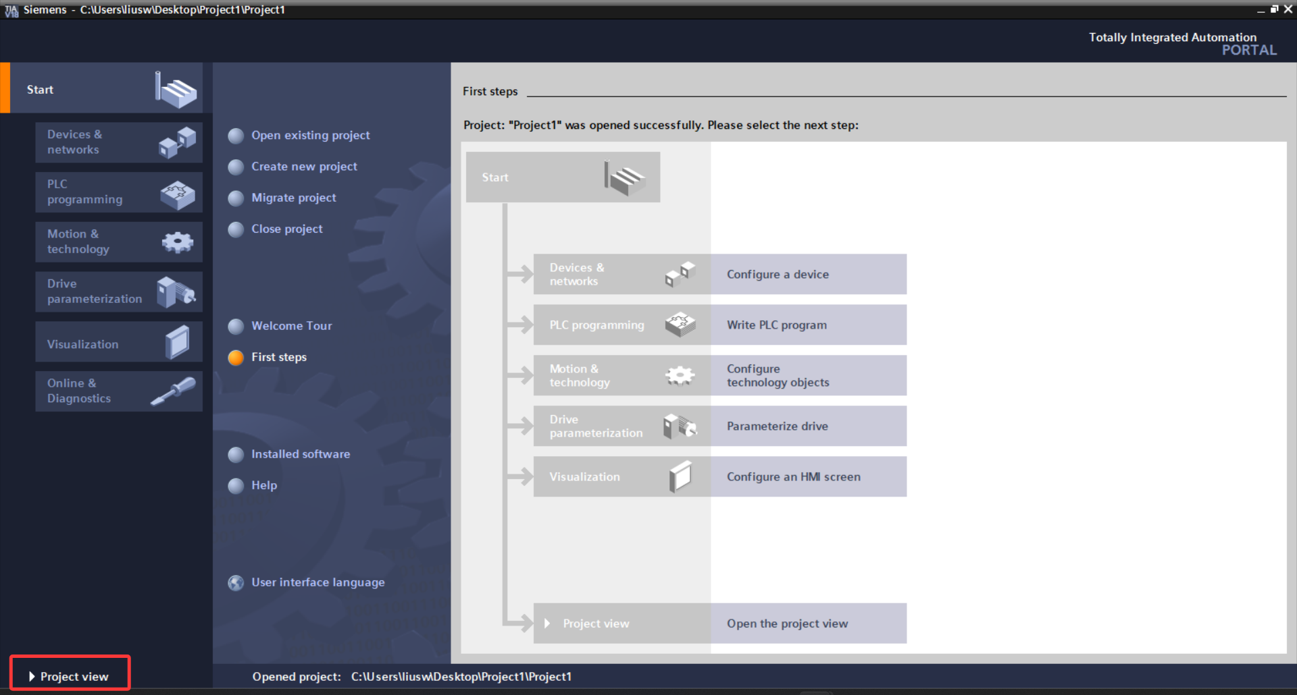Click the Start staircase icon in sidebar
Image resolution: width=1297 pixels, height=695 pixels.
(176, 90)
